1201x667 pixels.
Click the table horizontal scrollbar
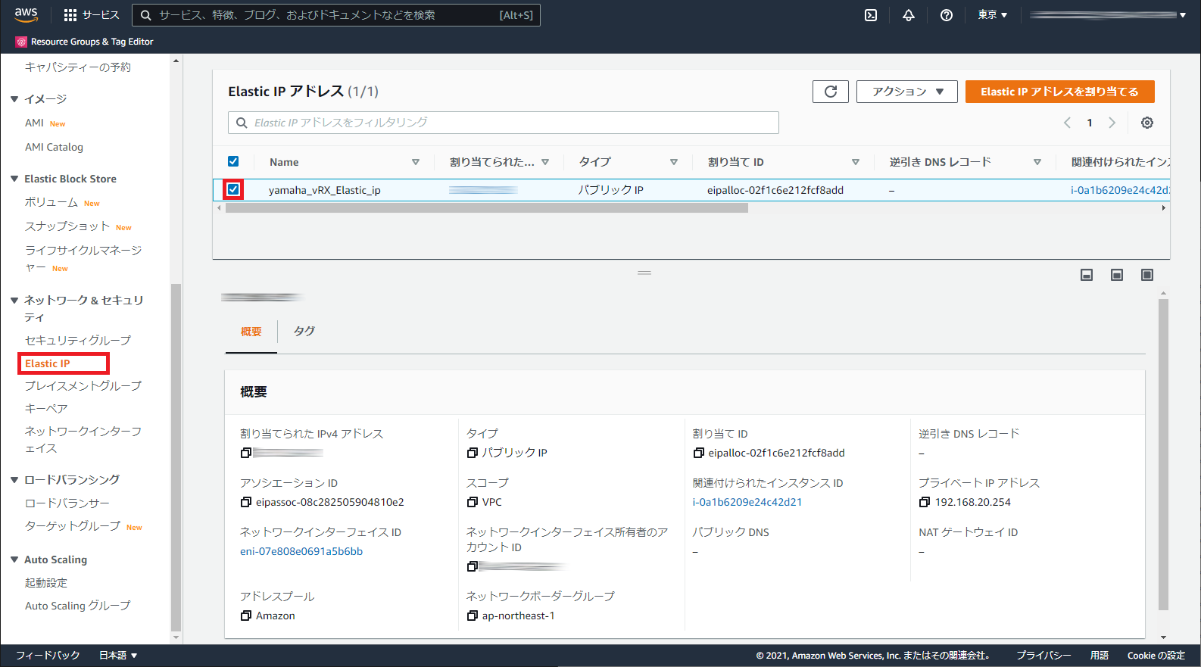pos(486,208)
